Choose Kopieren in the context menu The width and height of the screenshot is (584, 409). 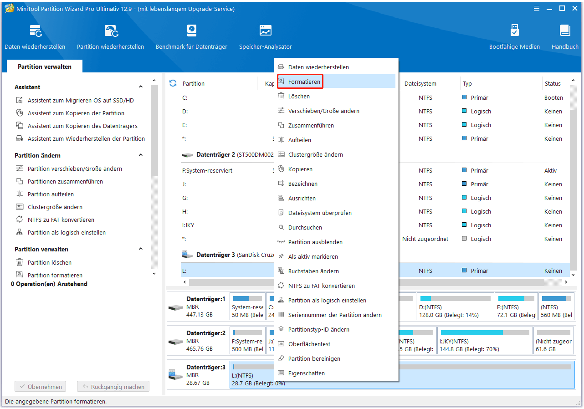coord(336,169)
